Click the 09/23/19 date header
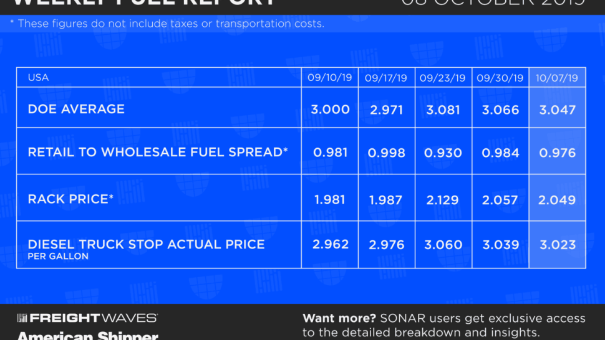This screenshot has height=340, width=605. (x=443, y=78)
